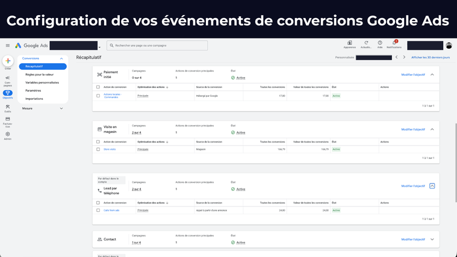This screenshot has width=457, height=257.
Task: Select Règles pour la valeur menu item
Action: click(x=39, y=75)
